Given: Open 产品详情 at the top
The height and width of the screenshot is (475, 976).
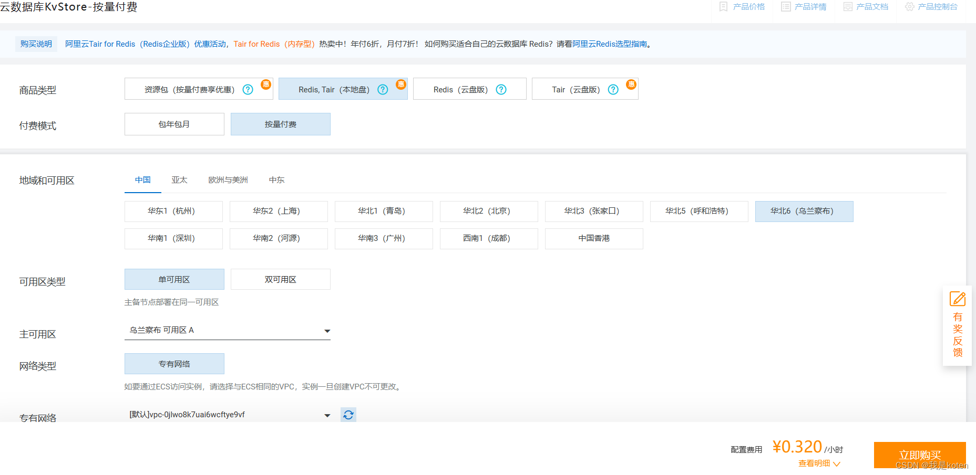Looking at the screenshot, I should (804, 7).
